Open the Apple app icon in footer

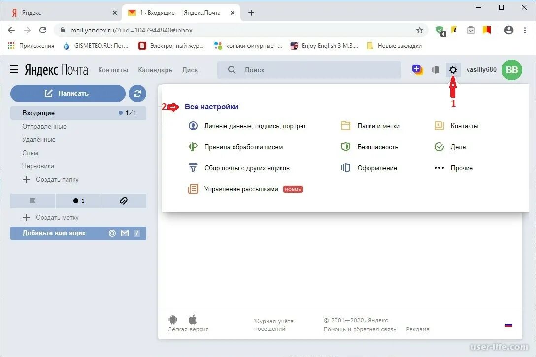pyautogui.click(x=193, y=320)
